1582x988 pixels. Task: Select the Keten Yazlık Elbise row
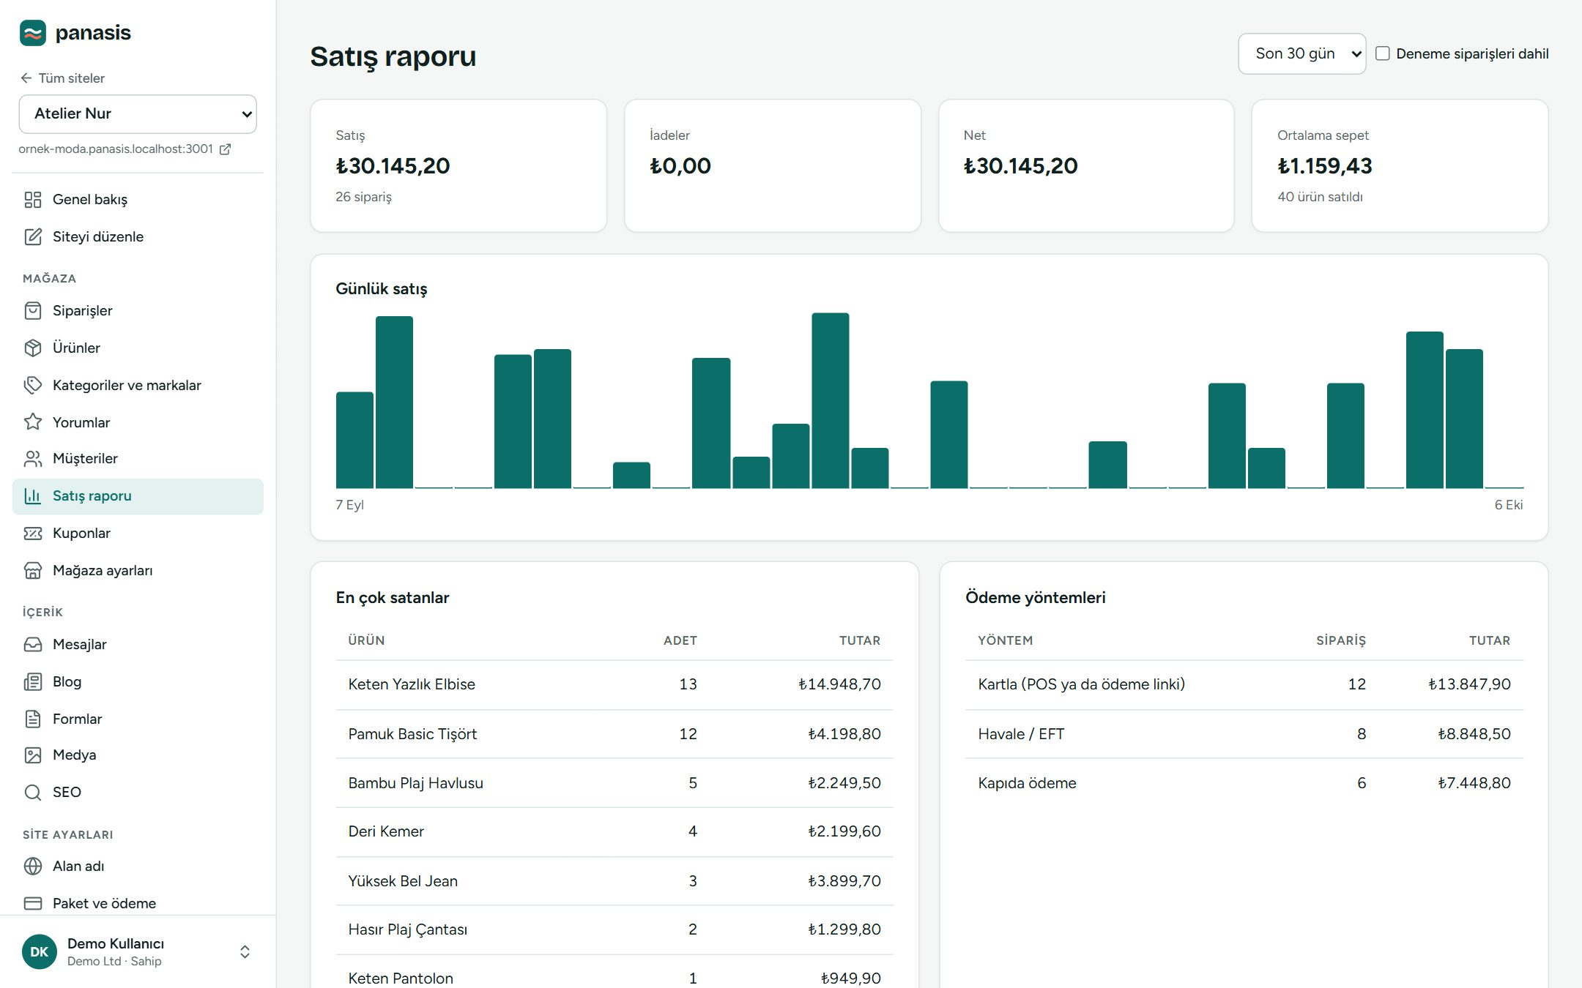tap(614, 684)
